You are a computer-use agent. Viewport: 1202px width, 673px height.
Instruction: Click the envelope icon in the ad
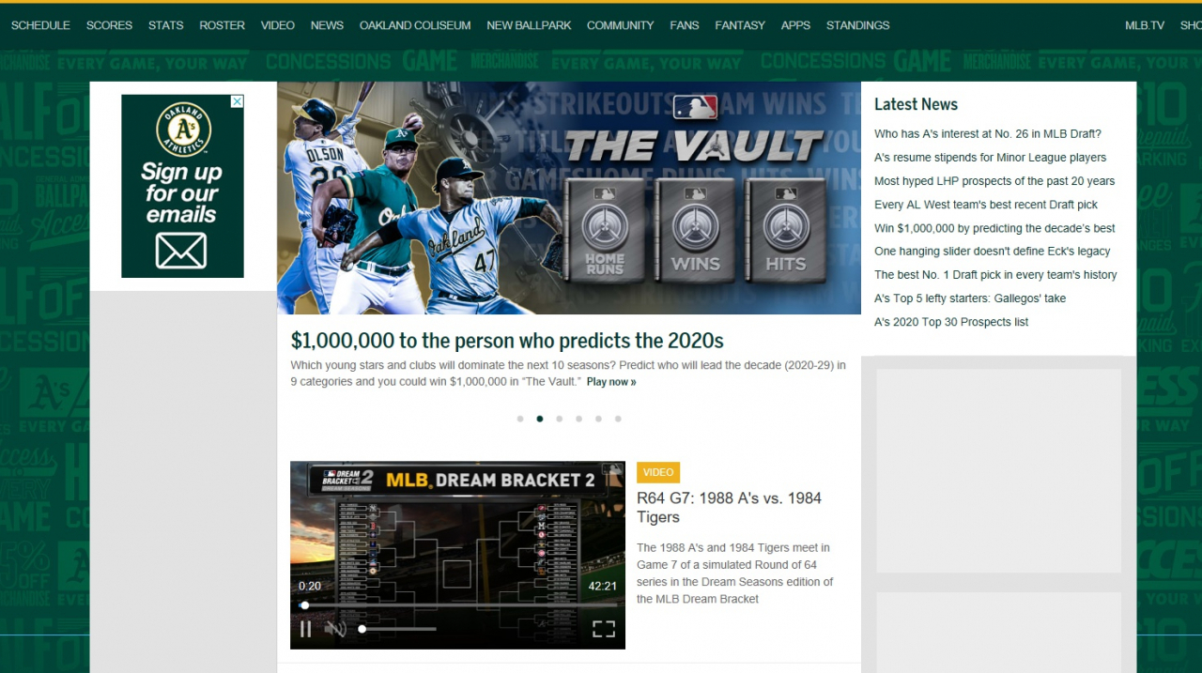coord(180,251)
